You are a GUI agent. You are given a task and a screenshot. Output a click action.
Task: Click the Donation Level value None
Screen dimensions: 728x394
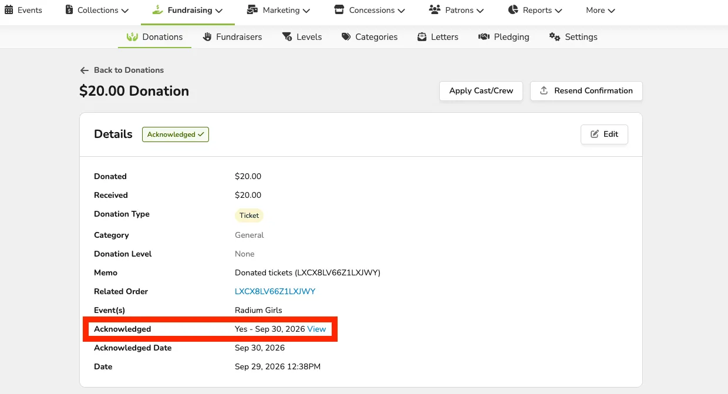pyautogui.click(x=245, y=254)
